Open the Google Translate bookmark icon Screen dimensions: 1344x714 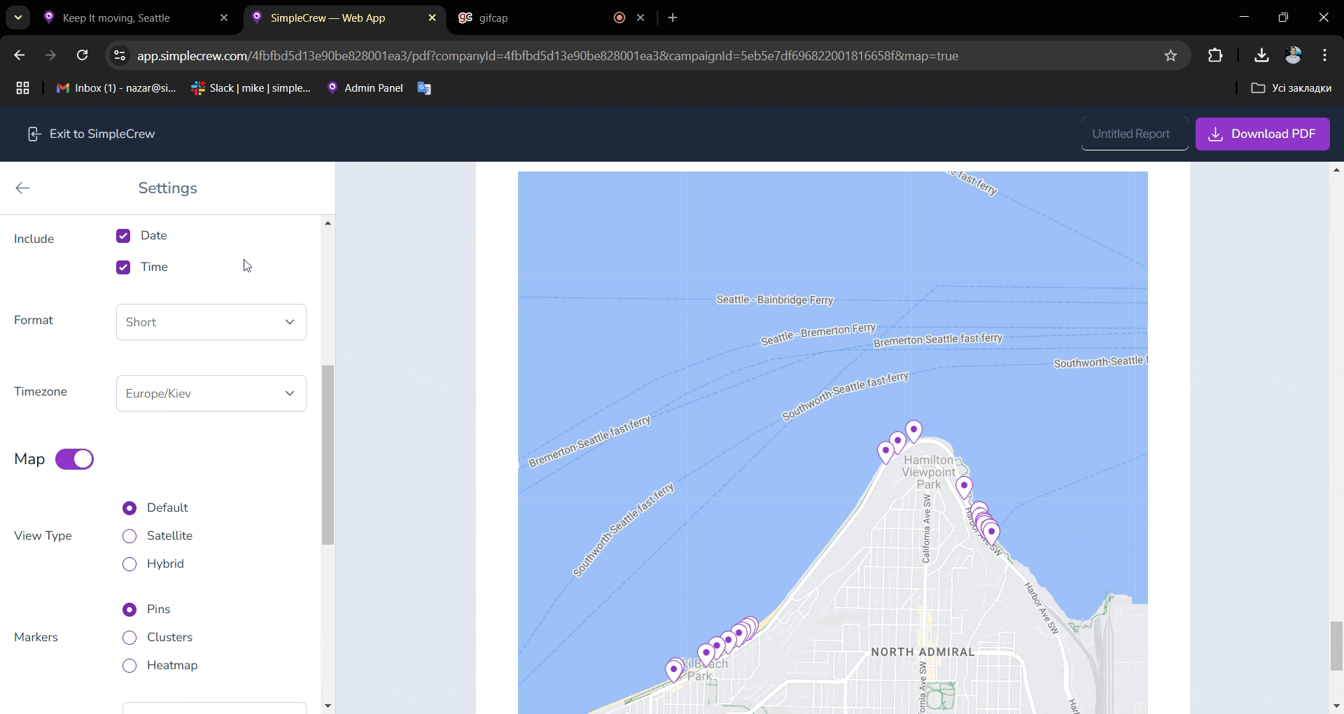click(x=424, y=87)
